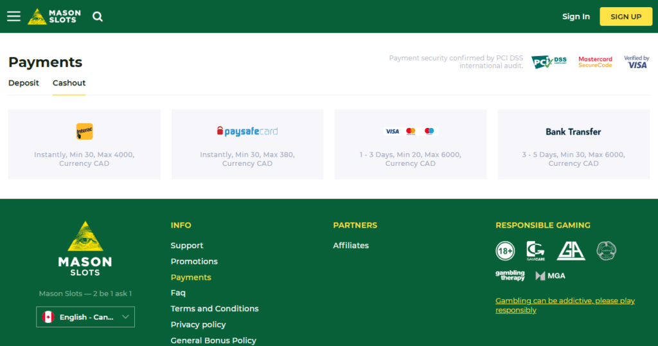
Task: Select the Interac cashout icon
Action: [84, 131]
